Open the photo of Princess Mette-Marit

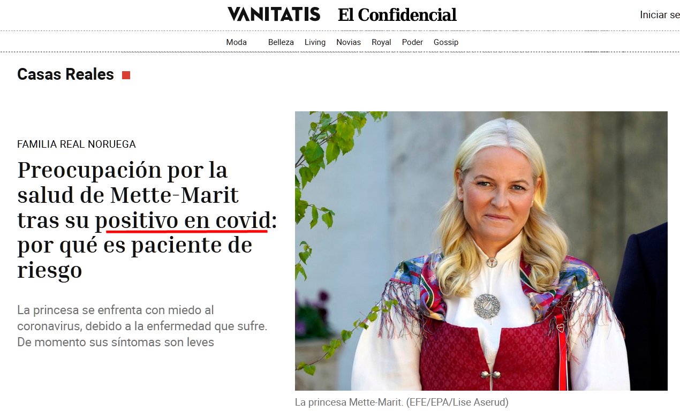(x=481, y=250)
